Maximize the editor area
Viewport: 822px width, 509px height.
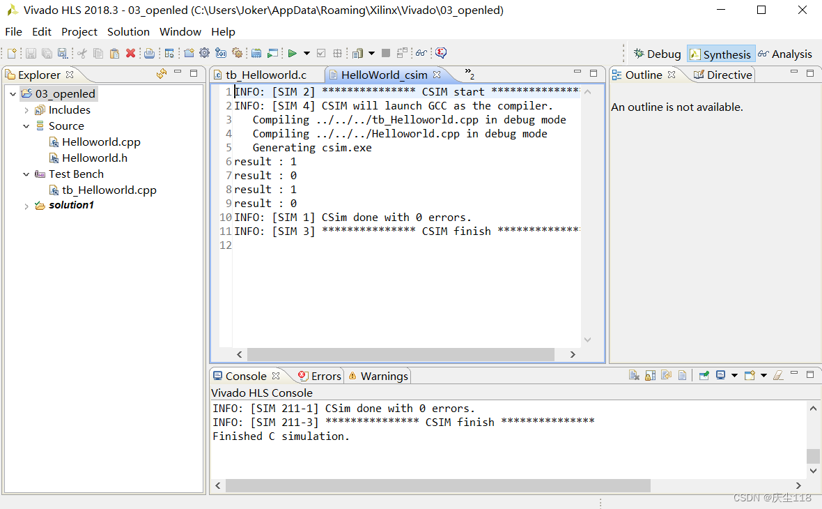click(594, 73)
